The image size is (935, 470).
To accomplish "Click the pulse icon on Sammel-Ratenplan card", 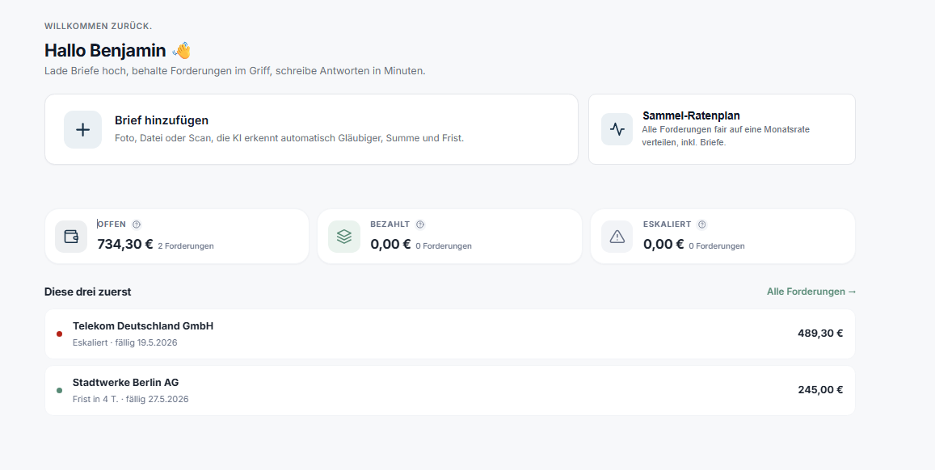I will (x=617, y=128).
